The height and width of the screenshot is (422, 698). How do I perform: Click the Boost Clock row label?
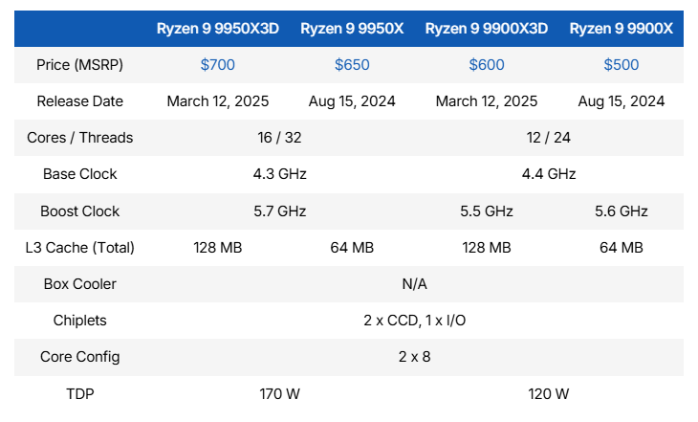pyautogui.click(x=79, y=211)
